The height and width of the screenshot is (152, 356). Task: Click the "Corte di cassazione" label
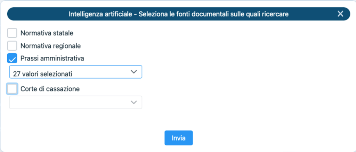50,89
